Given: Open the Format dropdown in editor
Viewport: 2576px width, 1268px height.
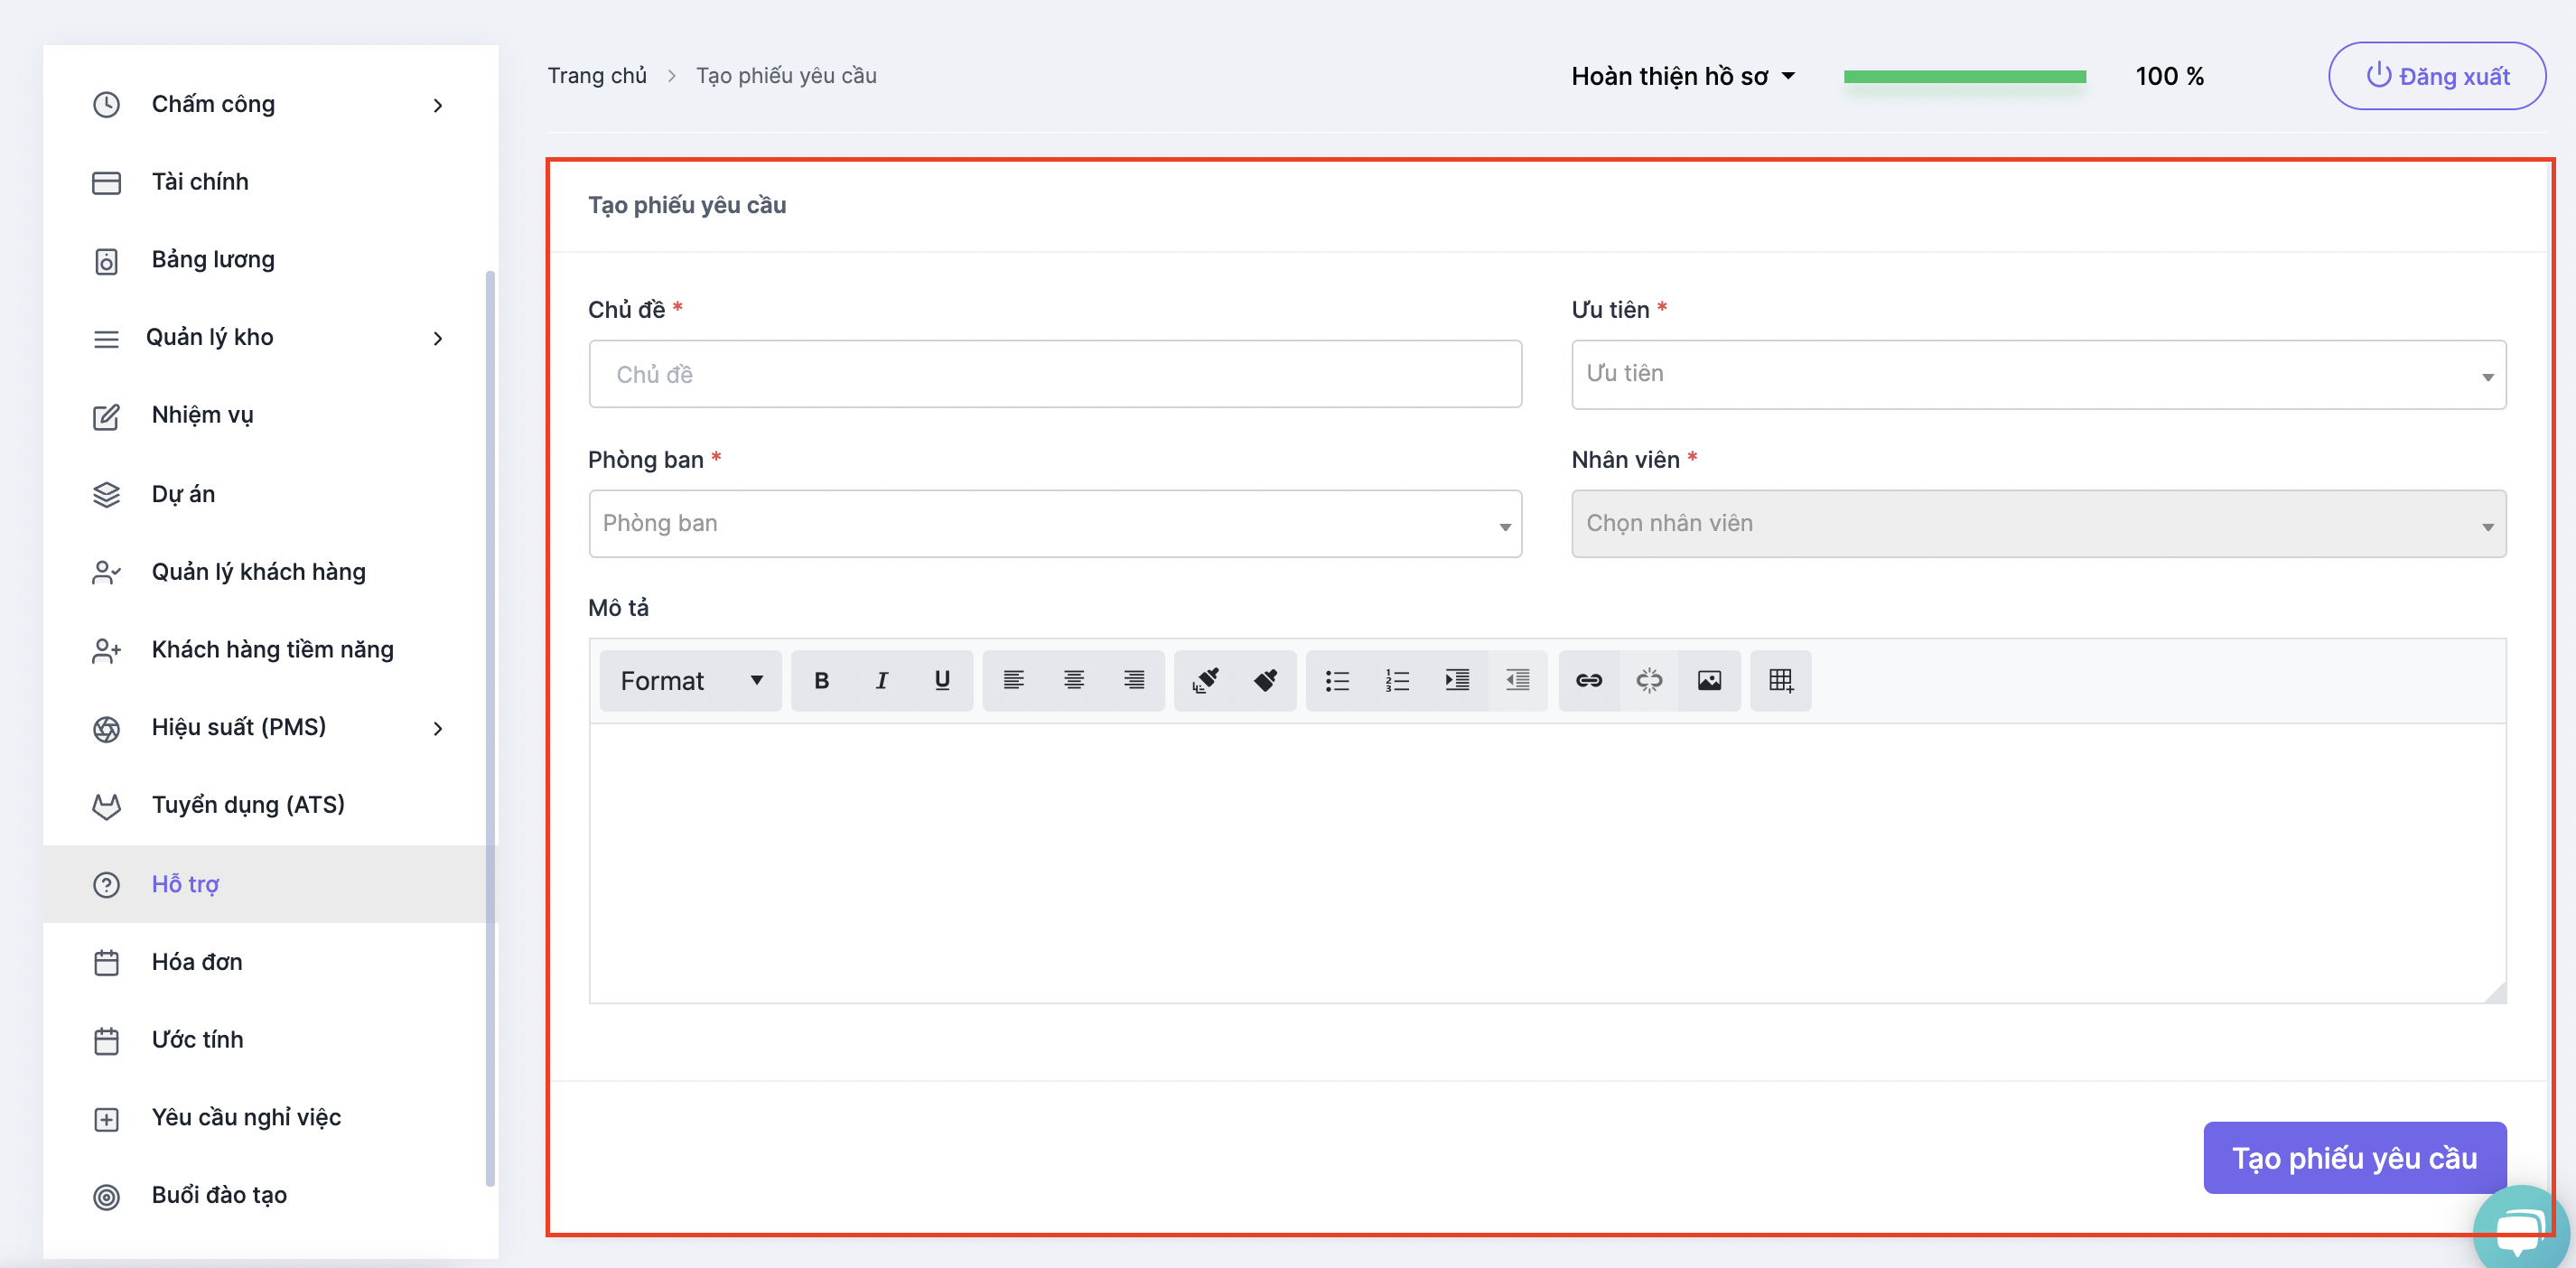Looking at the screenshot, I should pos(691,681).
